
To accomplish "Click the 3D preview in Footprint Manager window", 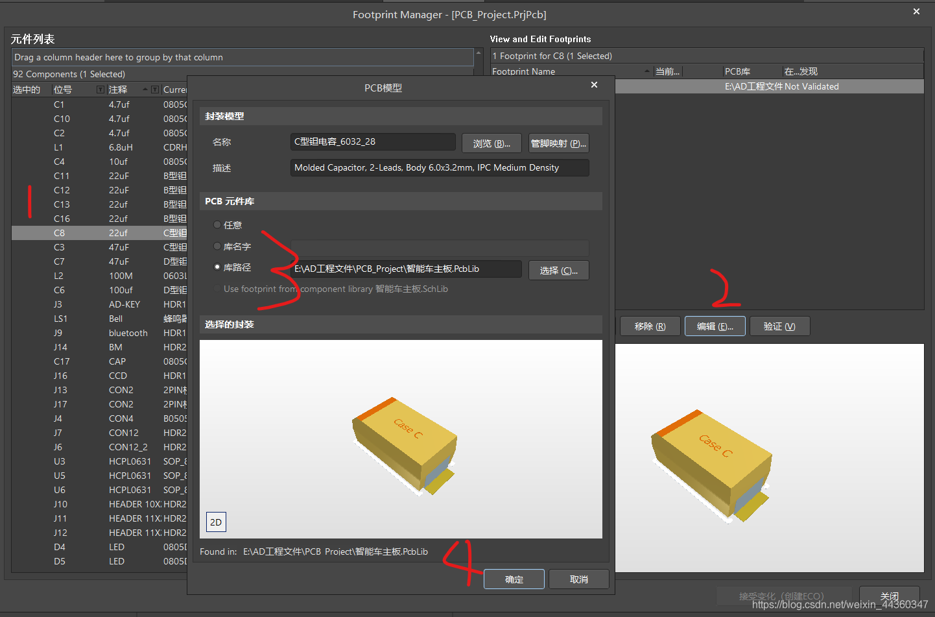I will tap(769, 458).
